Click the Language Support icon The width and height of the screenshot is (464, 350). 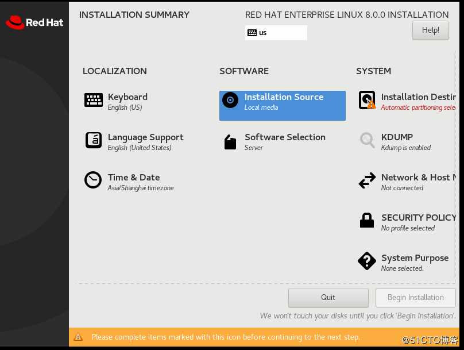[x=94, y=140]
